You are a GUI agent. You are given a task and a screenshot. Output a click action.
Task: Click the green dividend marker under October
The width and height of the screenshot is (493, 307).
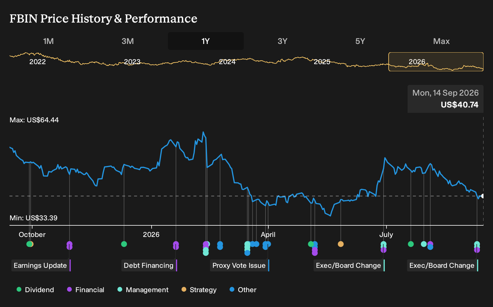pos(29,244)
